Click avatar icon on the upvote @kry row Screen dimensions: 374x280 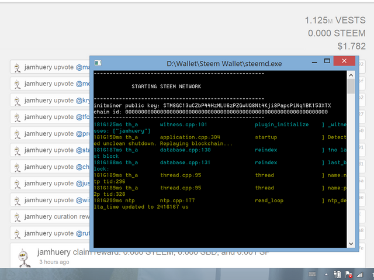18,101
